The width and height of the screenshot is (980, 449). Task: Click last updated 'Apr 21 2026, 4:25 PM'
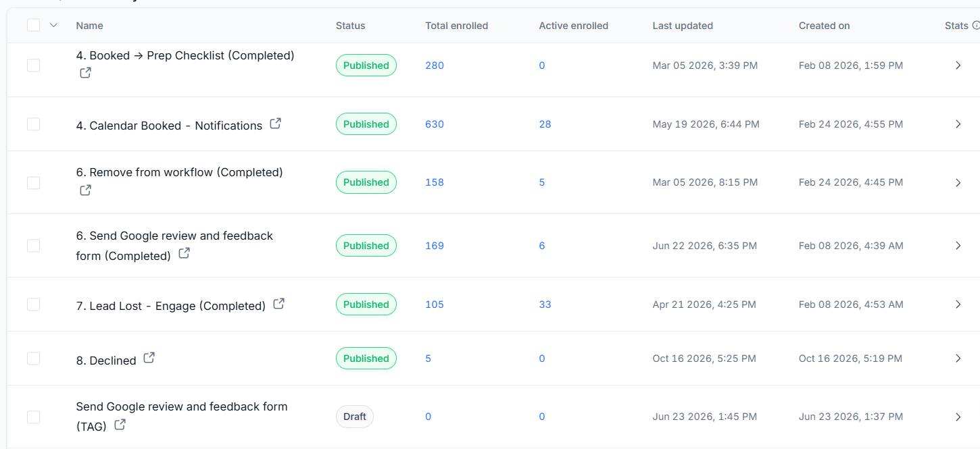click(704, 305)
